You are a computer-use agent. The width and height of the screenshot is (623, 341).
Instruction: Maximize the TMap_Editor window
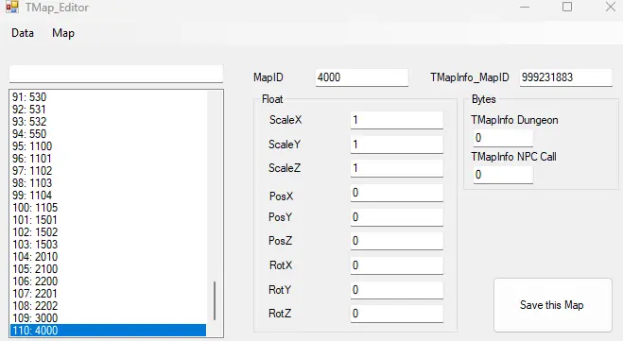coord(567,7)
